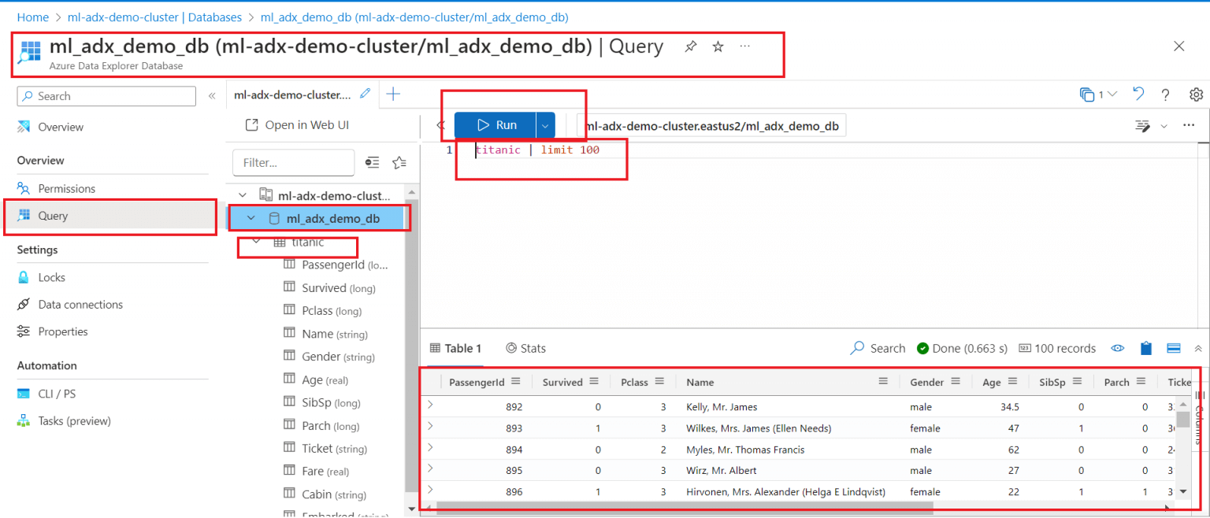Pin the ml_adx_demo_db page
The width and height of the screenshot is (1210, 518).
691,46
